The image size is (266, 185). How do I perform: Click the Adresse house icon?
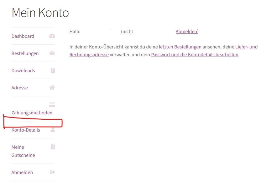pyautogui.click(x=52, y=87)
